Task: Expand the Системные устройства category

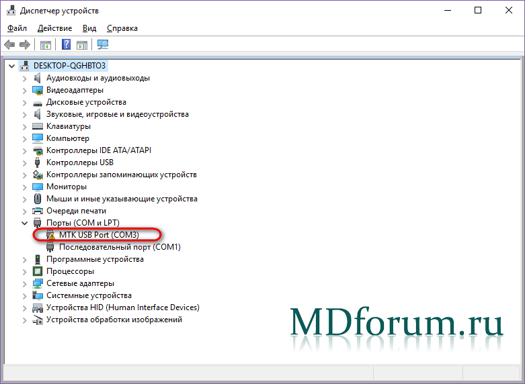Action: 24,295
